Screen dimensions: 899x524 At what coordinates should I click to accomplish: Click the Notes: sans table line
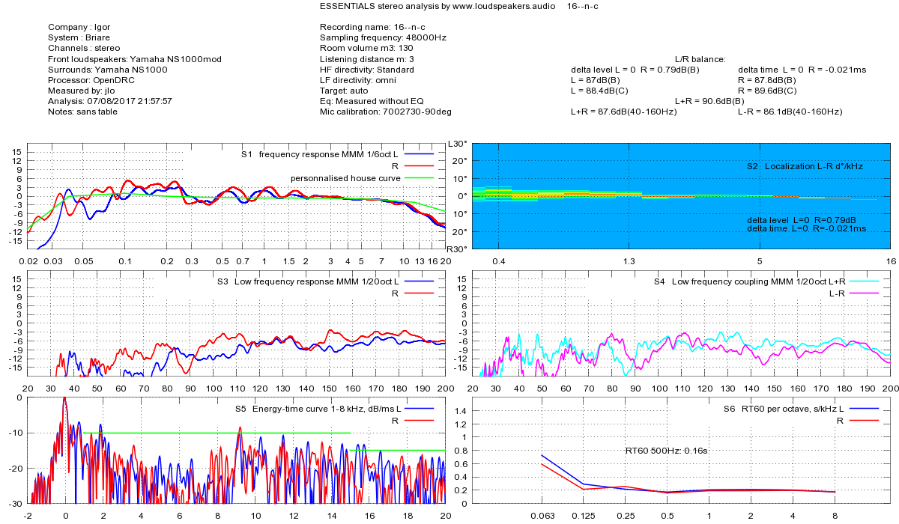click(82, 112)
